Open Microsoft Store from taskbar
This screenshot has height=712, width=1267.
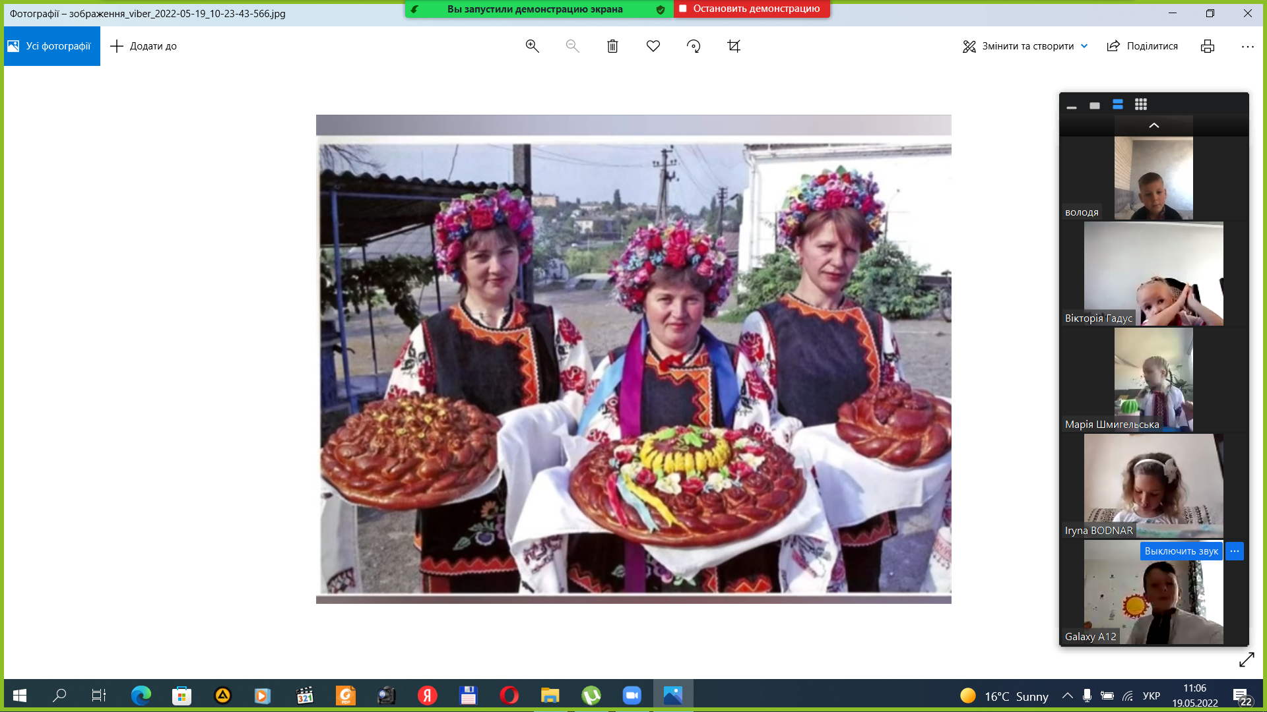pos(181,696)
